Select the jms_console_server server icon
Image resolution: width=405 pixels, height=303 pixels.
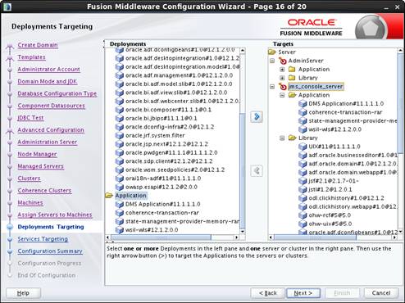[283, 87]
